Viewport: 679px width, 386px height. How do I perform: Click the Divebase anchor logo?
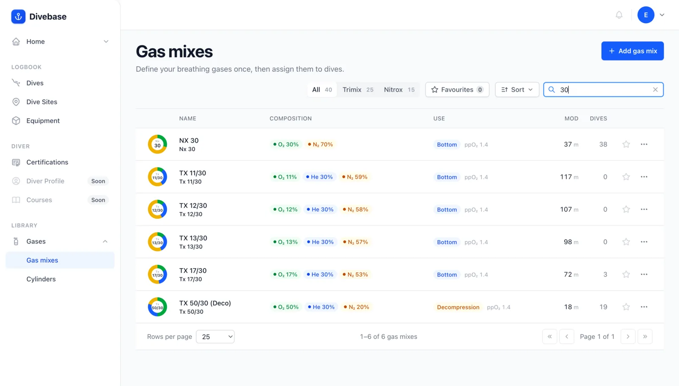click(18, 17)
